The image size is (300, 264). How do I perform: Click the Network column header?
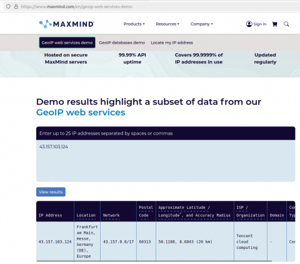click(111, 215)
